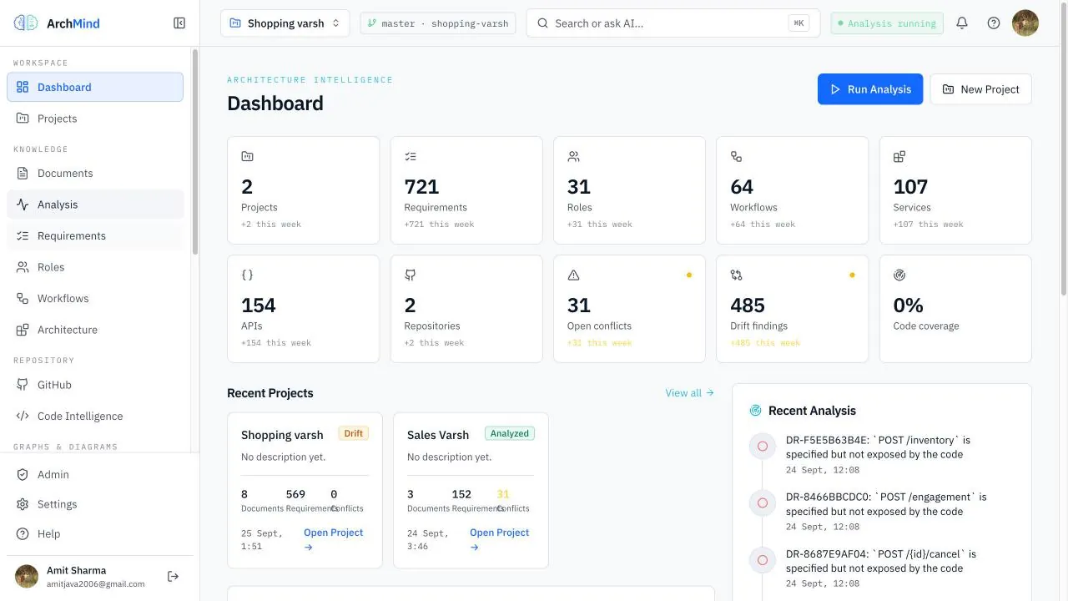Open user avatar in top bar
Screen dimensions: 1068x601
click(1025, 23)
